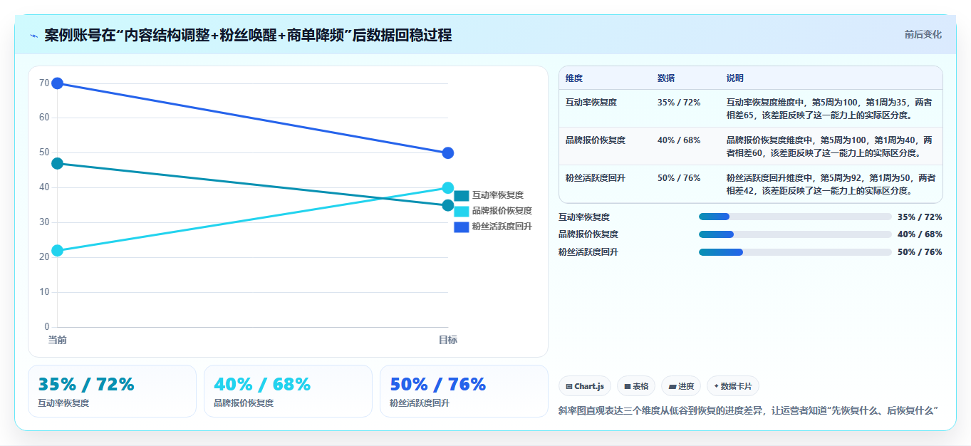The image size is (971, 446).
Task: Click the 粉丝活跃度回升 progress bar
Action: (795, 252)
